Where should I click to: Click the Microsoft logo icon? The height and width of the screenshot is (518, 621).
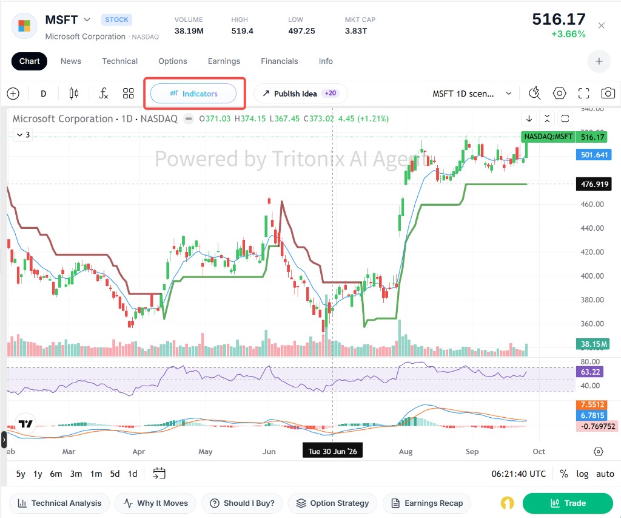click(x=24, y=26)
